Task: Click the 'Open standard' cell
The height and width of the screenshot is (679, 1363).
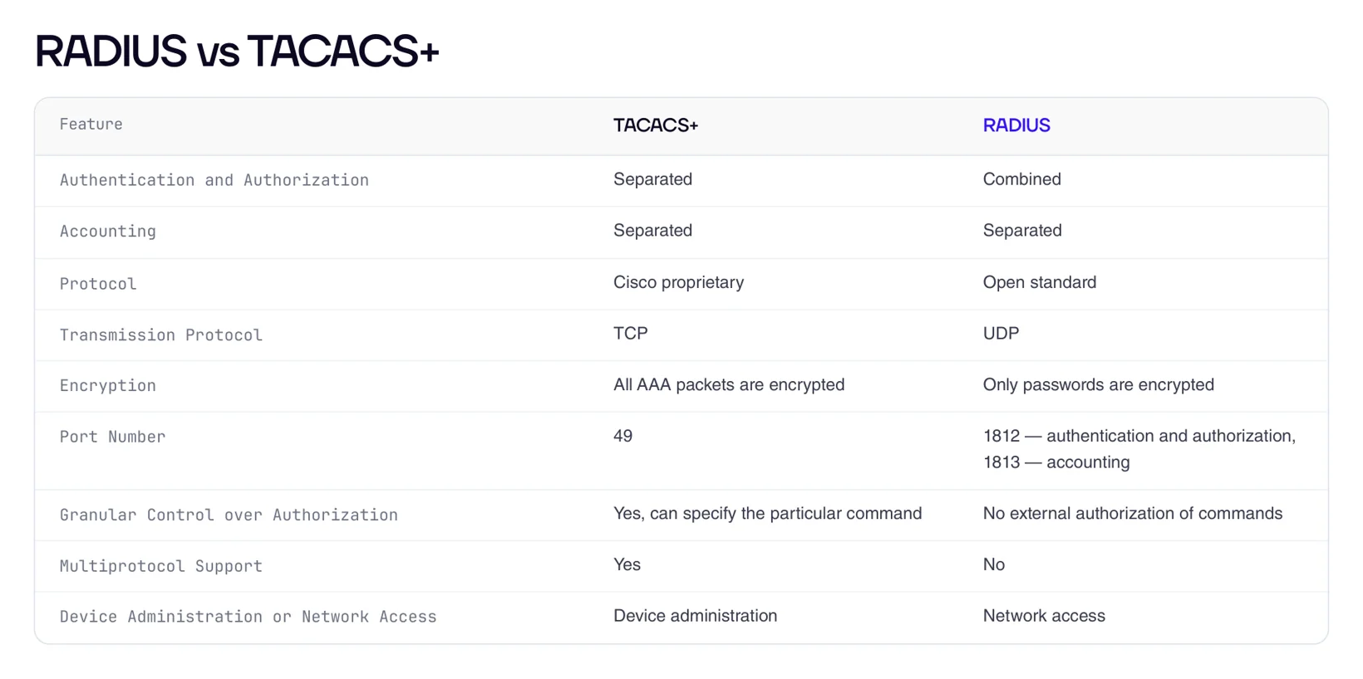Action: (x=1039, y=282)
